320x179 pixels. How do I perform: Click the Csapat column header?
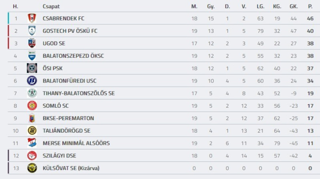tap(51, 6)
